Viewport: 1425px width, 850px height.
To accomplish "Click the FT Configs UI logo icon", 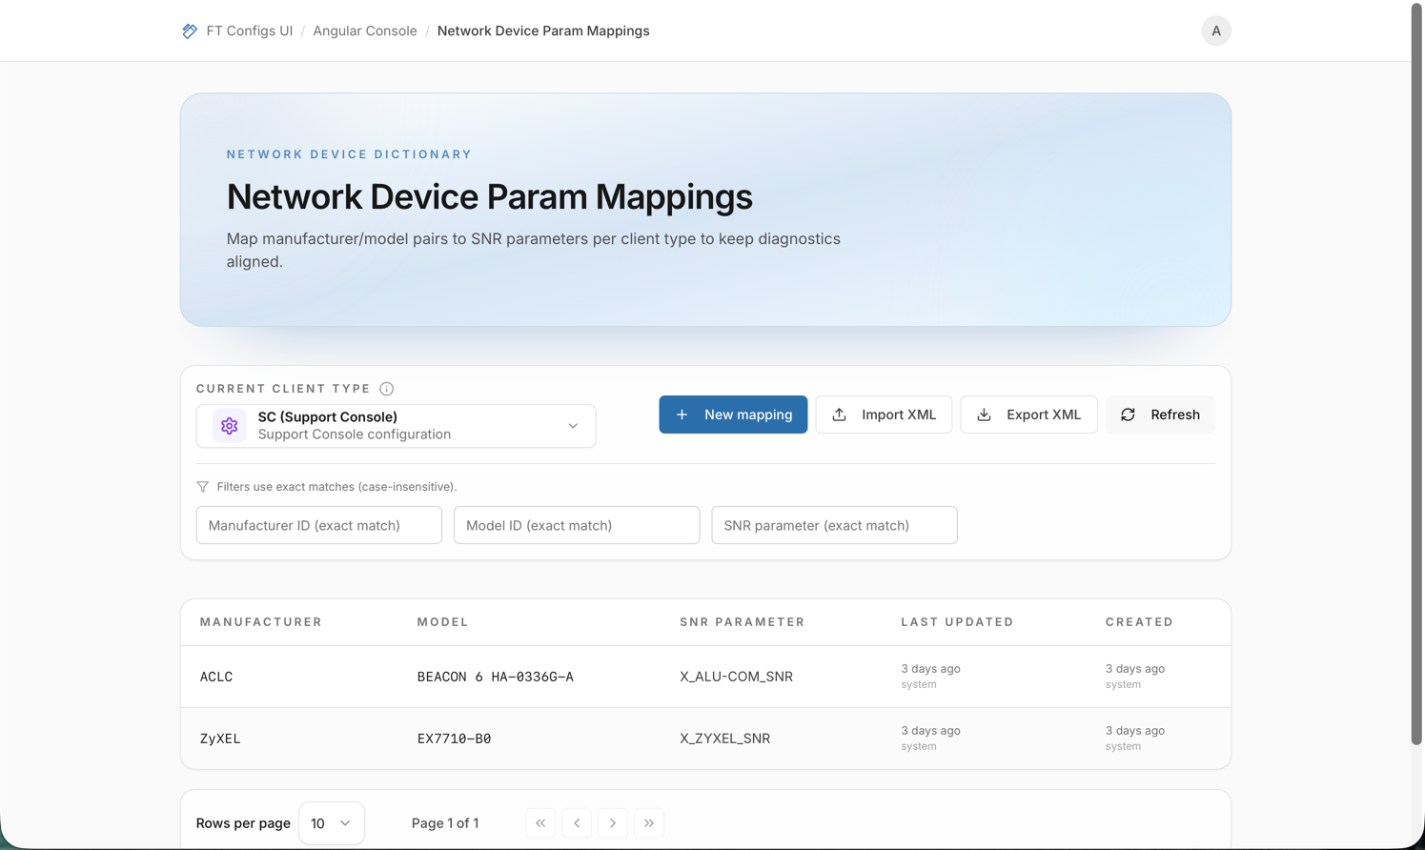I will (190, 30).
